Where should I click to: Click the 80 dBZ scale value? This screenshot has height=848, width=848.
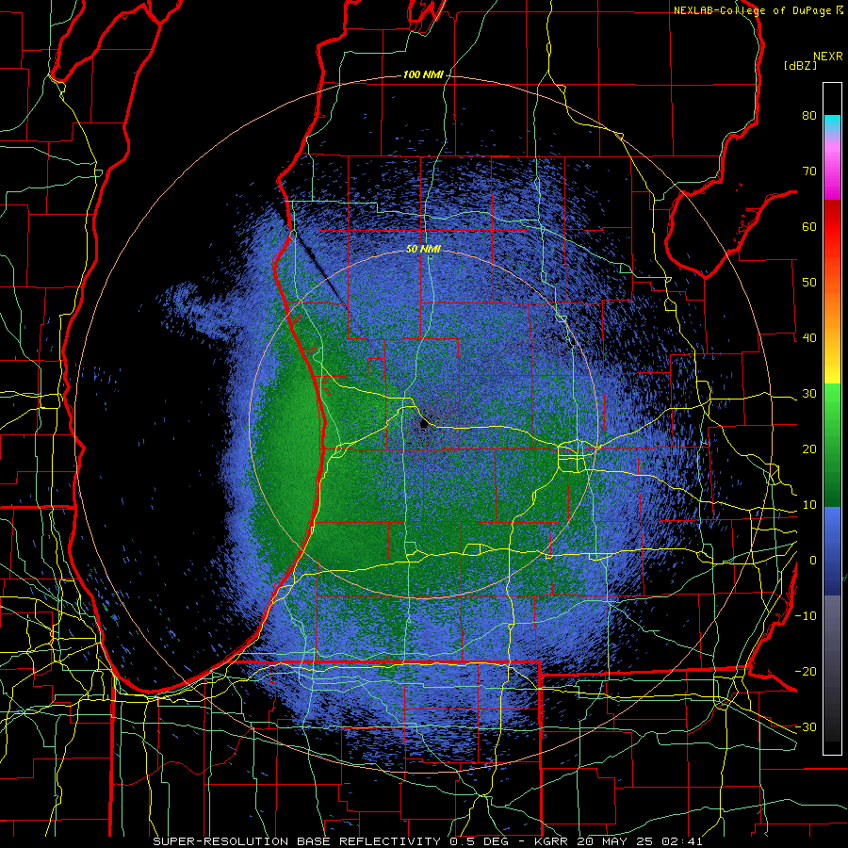click(809, 116)
